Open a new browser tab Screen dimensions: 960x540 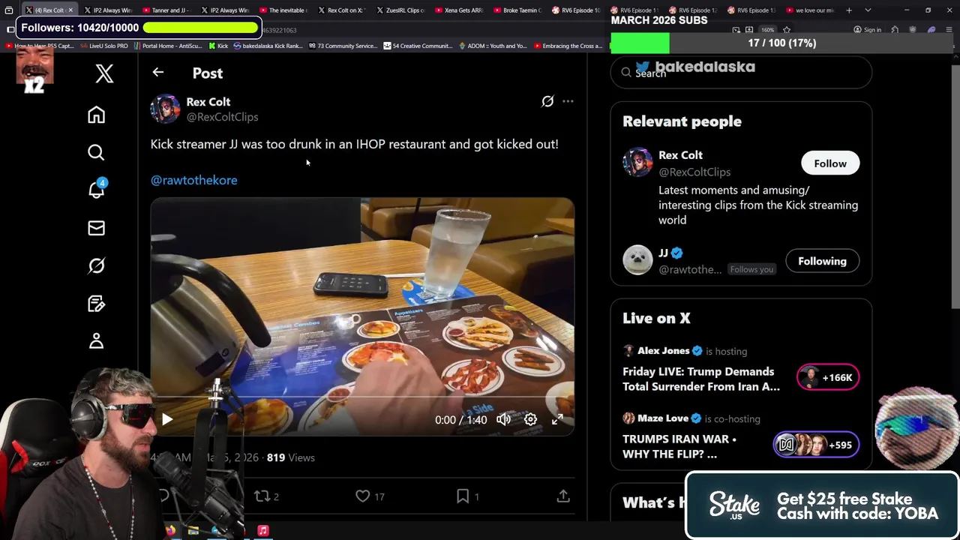coord(849,10)
